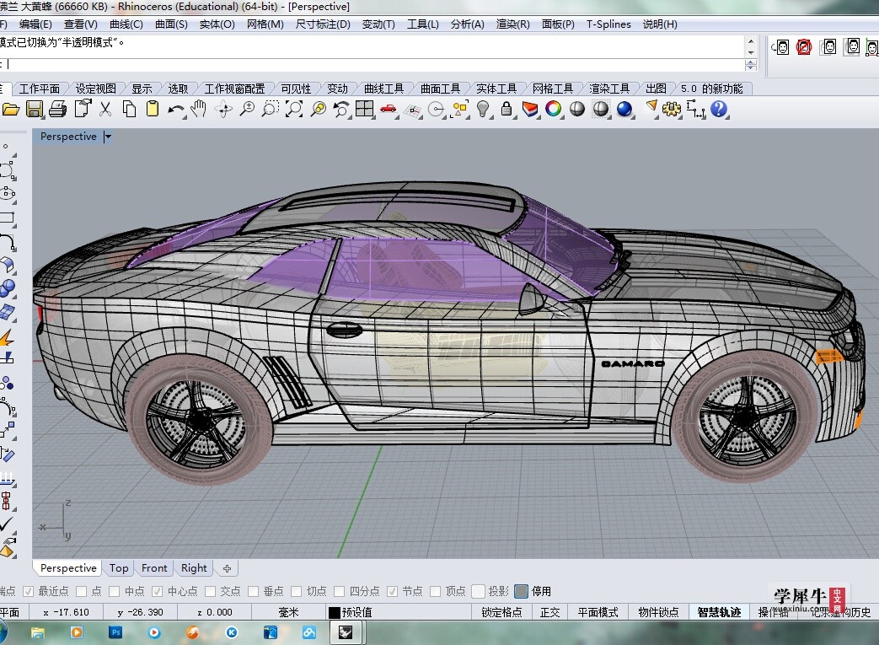879x645 pixels.
Task: Open the 渲染(R) menu
Action: point(512,24)
